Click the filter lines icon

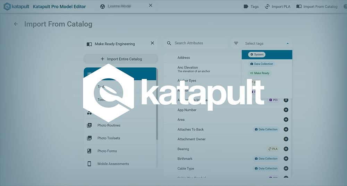(236, 43)
